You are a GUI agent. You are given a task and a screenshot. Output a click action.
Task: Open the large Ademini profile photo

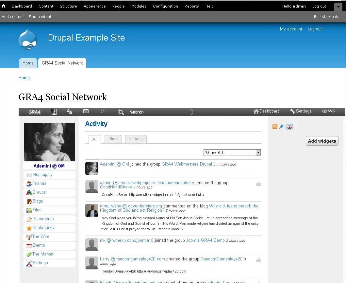49,142
